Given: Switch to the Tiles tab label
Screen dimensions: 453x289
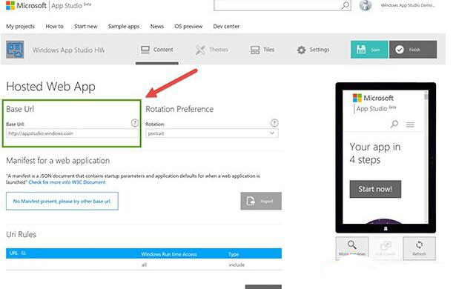Looking at the screenshot, I should (x=268, y=50).
